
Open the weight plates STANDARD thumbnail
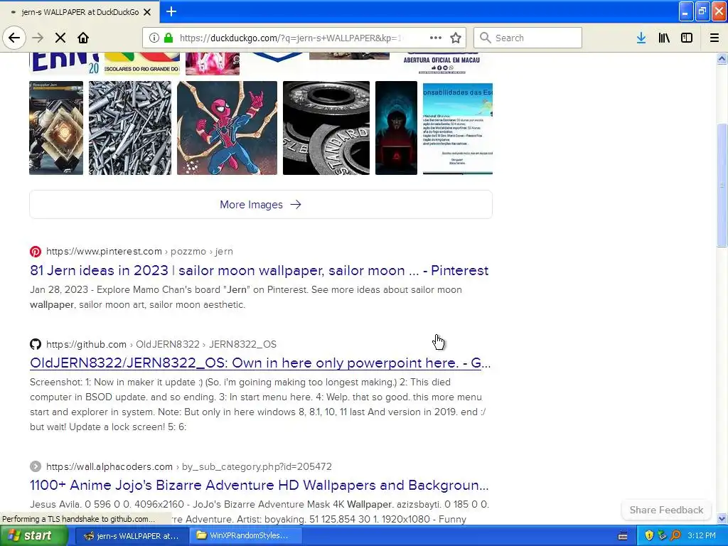pyautogui.click(x=326, y=128)
